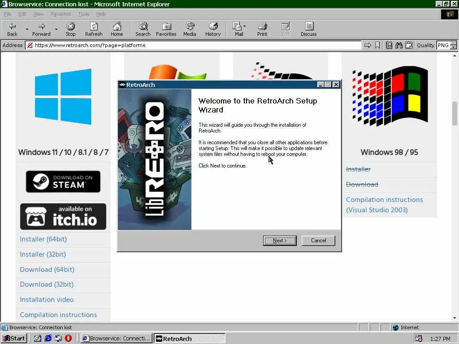Click Next in RetroArch Setup Wizard
Screen dimensions: 459x344
pyautogui.click(x=280, y=241)
